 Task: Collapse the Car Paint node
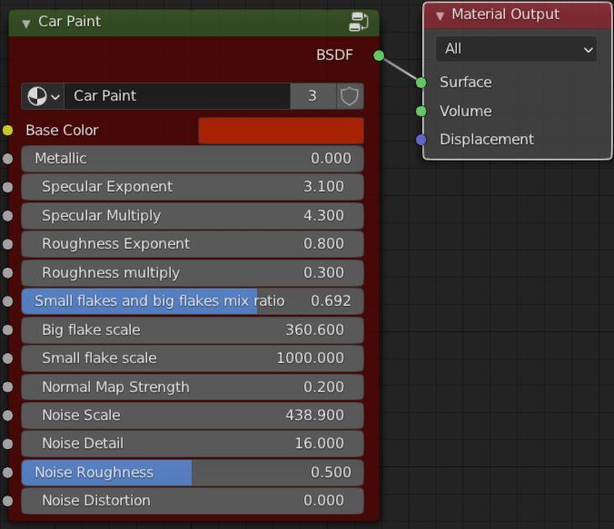click(x=25, y=24)
